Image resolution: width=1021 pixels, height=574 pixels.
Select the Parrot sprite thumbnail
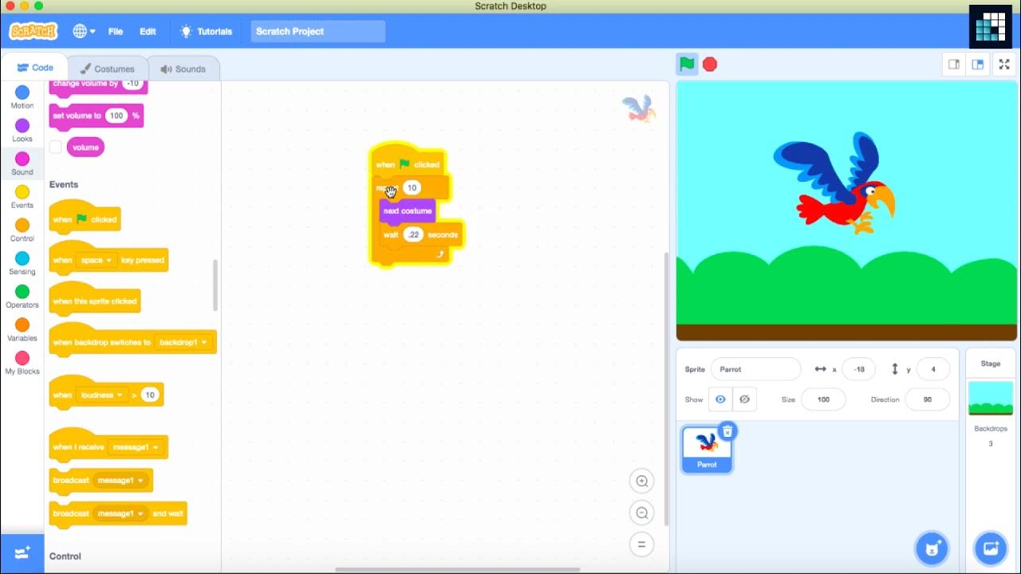pos(707,450)
